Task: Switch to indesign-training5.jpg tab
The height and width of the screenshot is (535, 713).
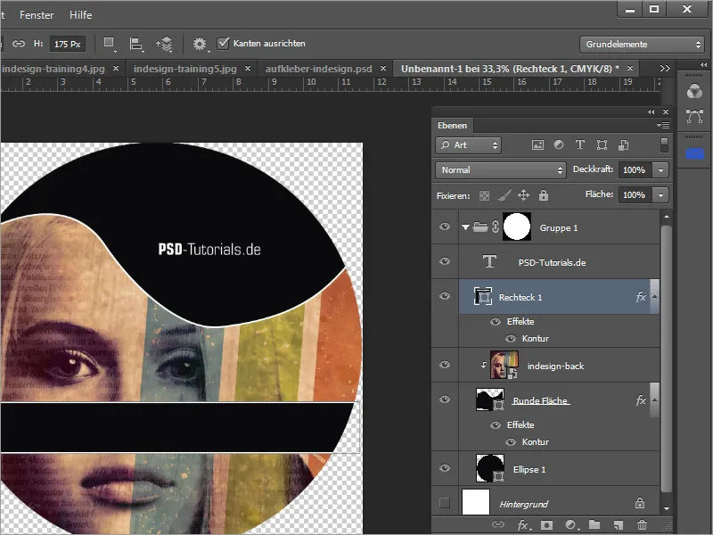Action: click(x=185, y=69)
